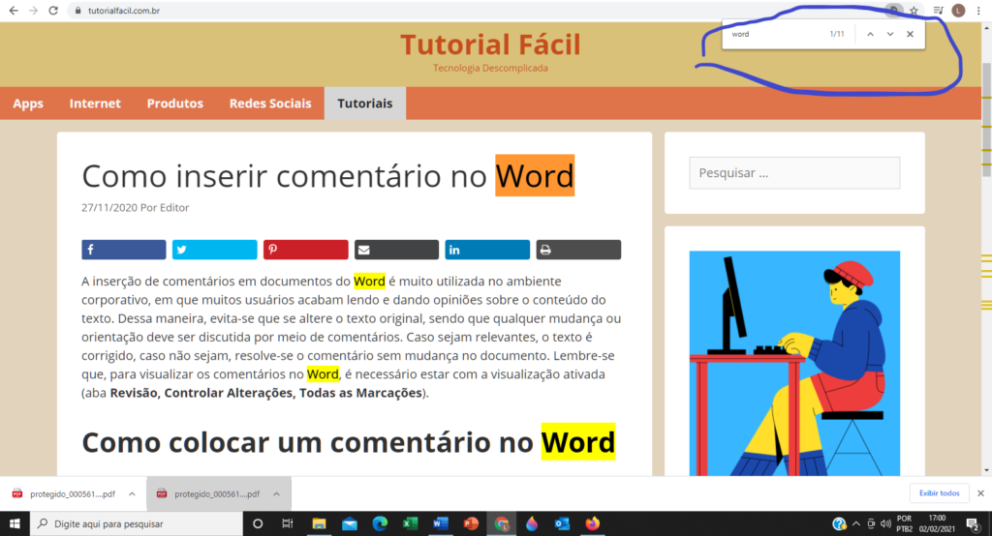Close the downloads shelf
The image size is (992, 536).
click(x=980, y=493)
